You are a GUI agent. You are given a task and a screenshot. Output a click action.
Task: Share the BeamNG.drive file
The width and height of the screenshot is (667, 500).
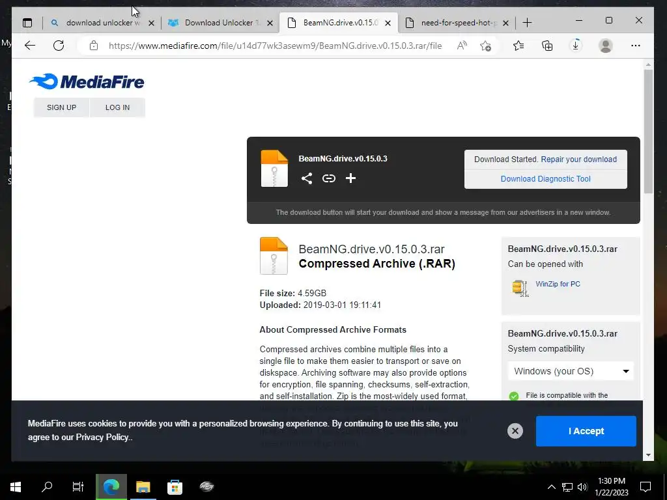[307, 178]
